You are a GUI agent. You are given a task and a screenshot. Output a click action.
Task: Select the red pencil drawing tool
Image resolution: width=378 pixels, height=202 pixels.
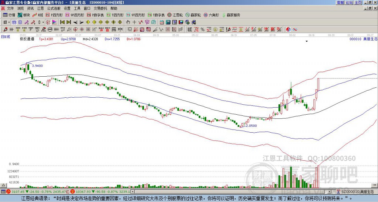click(x=5, y=29)
